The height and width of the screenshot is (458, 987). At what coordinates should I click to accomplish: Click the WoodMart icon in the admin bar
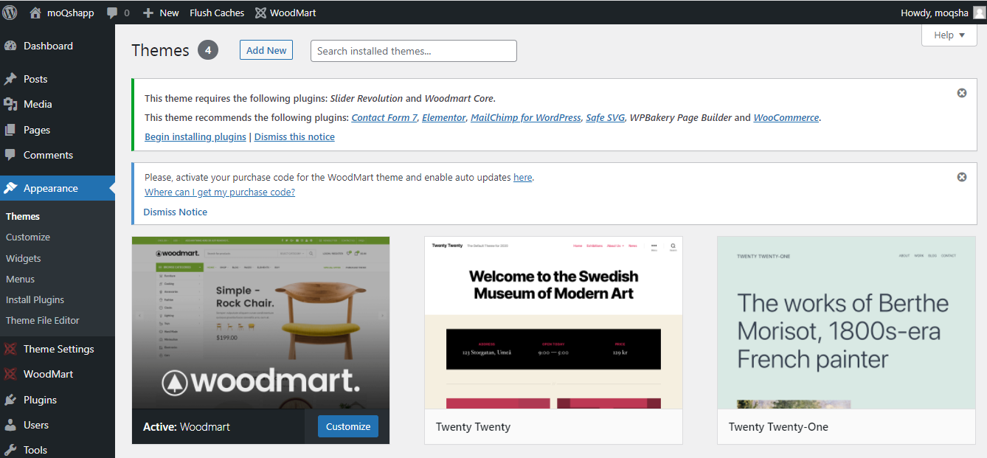point(260,13)
